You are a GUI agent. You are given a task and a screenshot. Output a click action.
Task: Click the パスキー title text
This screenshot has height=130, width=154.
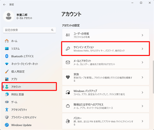pos(77,118)
